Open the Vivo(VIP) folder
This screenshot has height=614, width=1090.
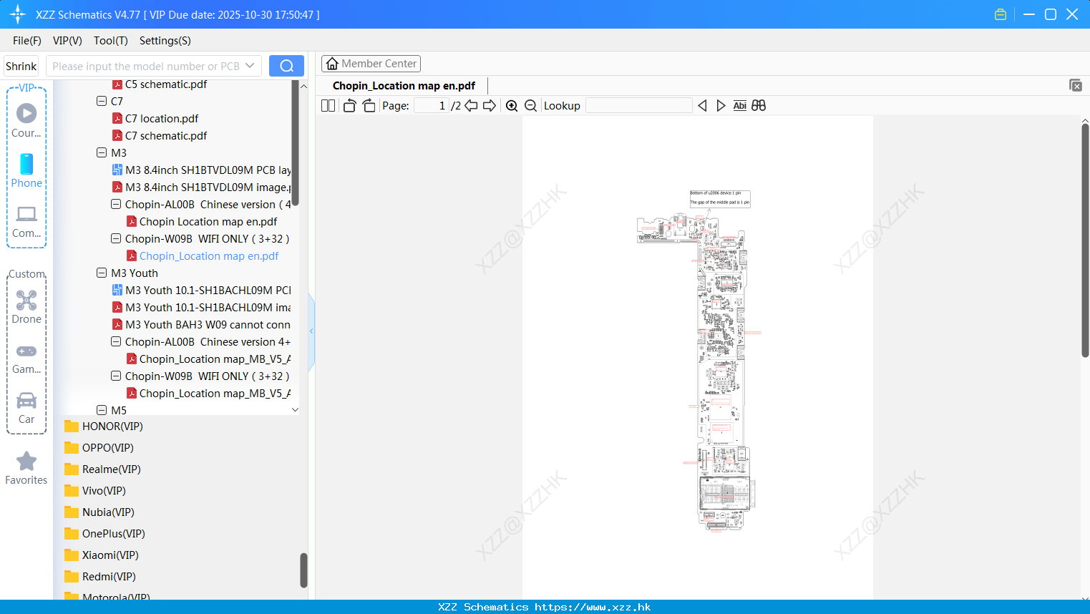[104, 490]
